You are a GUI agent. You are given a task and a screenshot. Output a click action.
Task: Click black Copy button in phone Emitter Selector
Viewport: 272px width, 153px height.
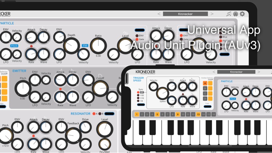(207, 107)
